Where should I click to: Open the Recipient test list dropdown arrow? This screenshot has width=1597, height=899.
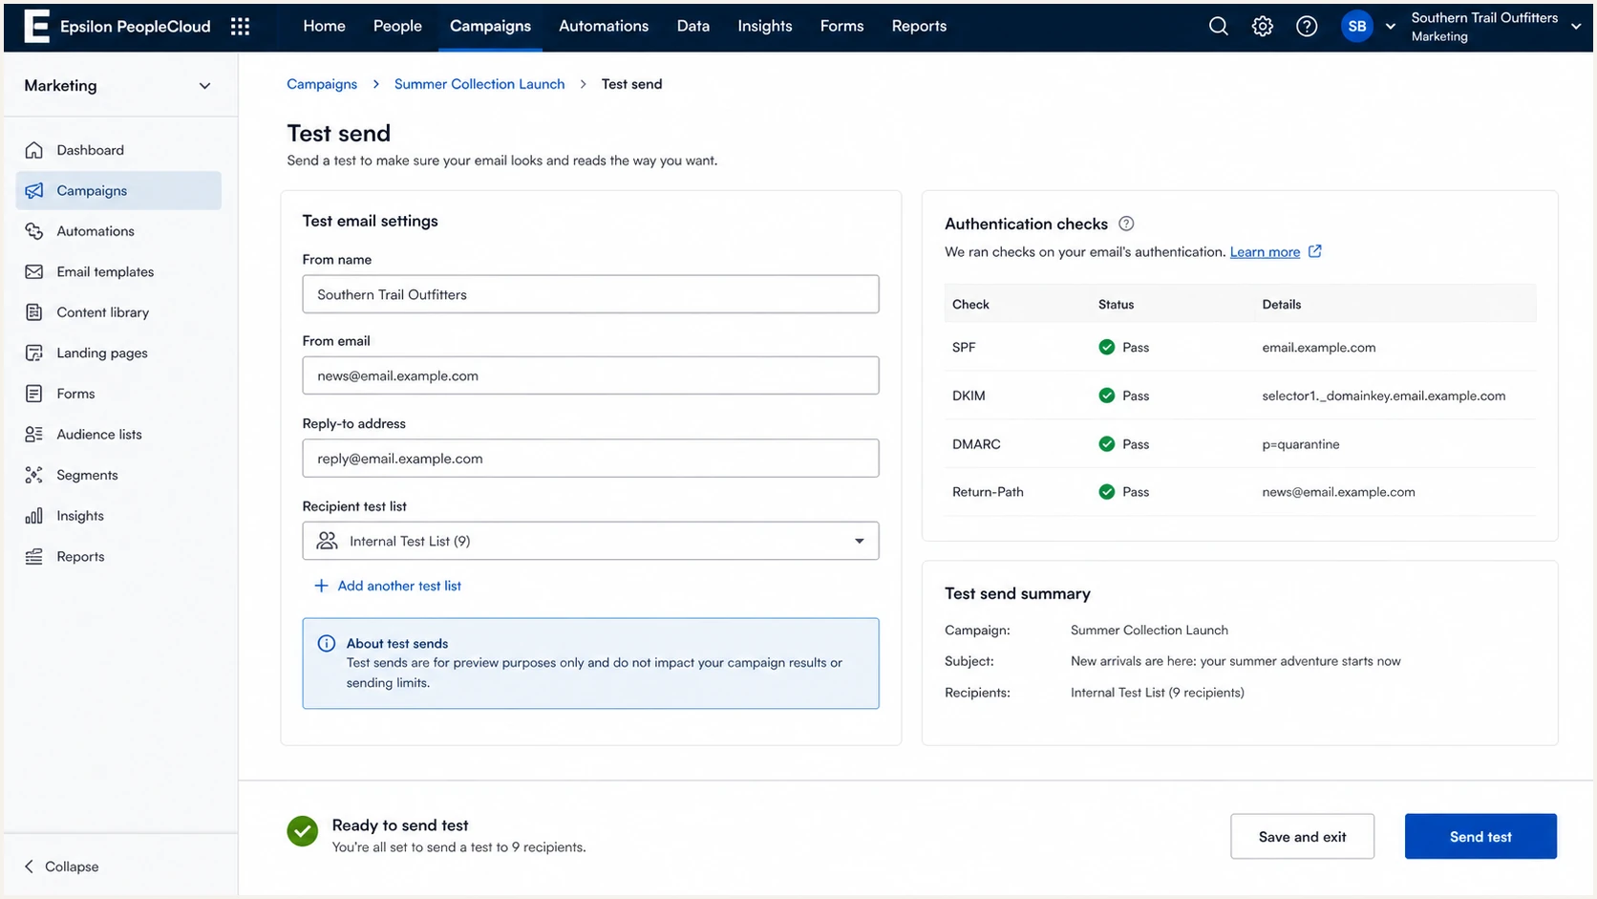(x=859, y=541)
